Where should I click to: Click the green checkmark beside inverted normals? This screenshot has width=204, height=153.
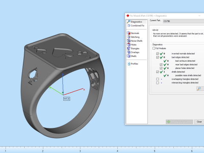[x=161, y=54]
